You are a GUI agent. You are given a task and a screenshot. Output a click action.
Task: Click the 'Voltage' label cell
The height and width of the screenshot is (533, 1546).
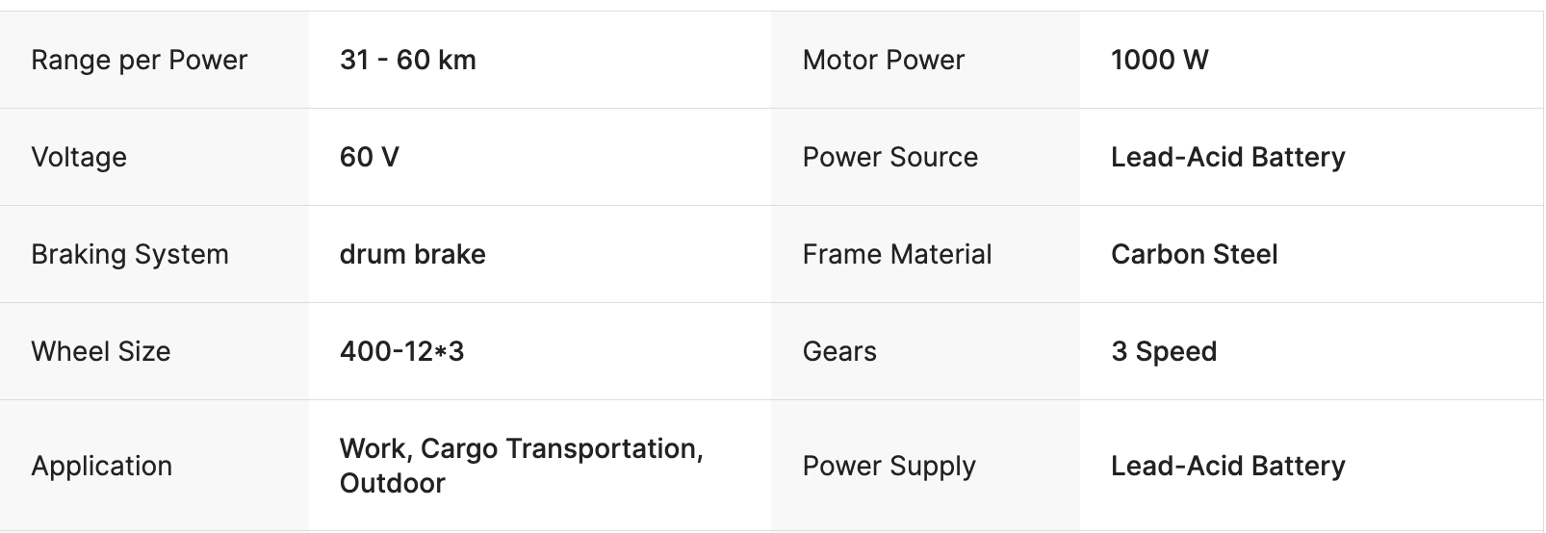point(79,157)
